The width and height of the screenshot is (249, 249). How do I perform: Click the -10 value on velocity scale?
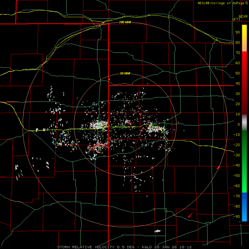click(x=237, y=135)
